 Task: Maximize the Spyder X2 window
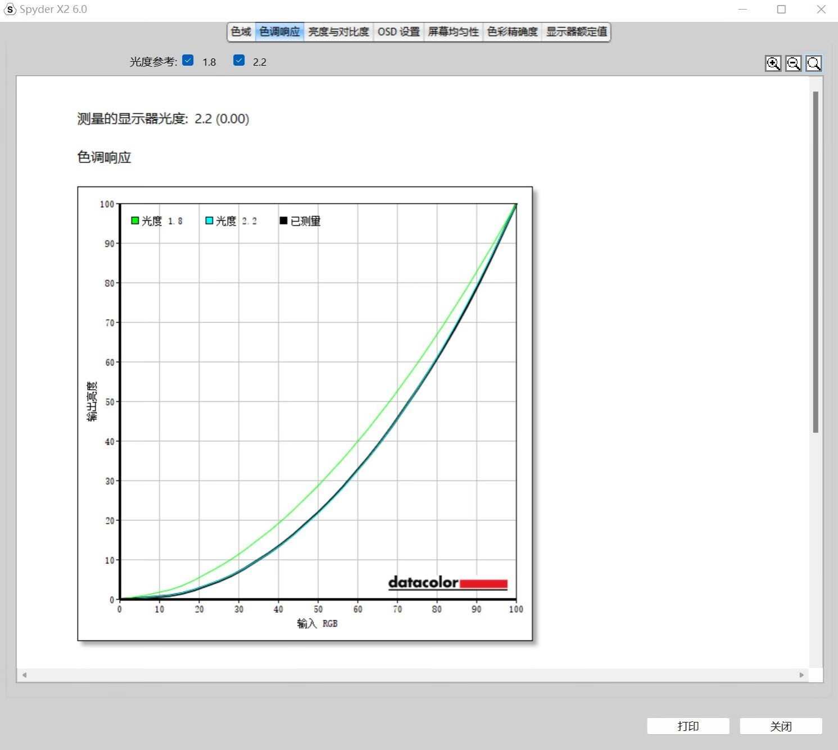tap(781, 10)
